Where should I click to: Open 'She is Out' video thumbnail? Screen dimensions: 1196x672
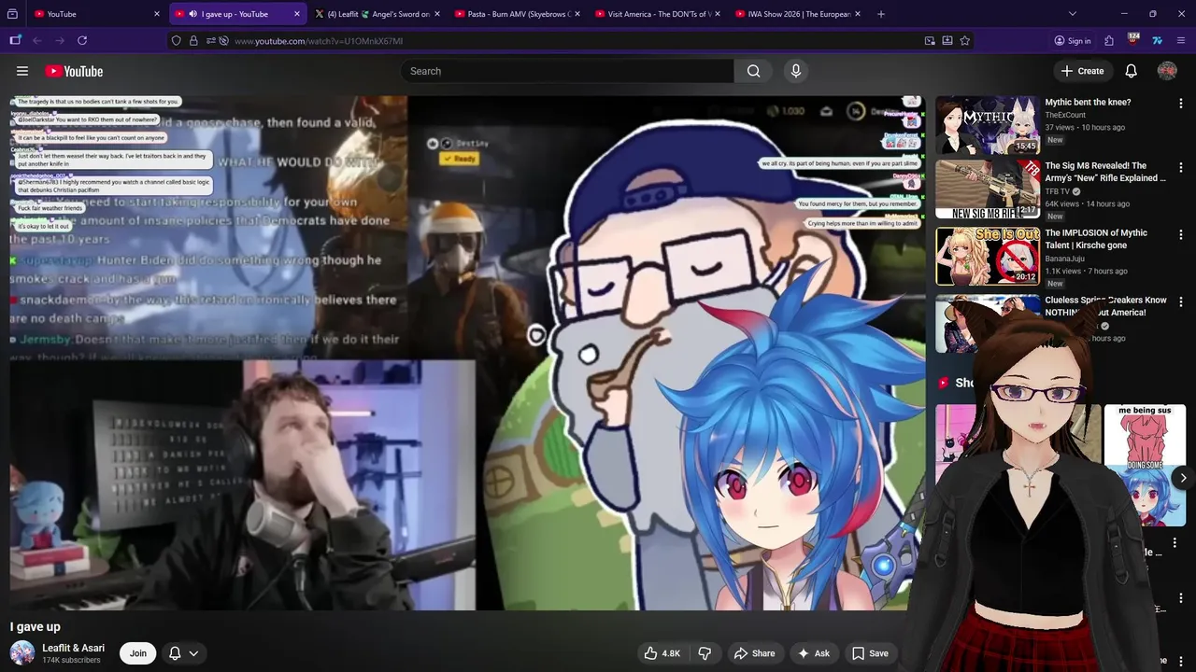988,256
